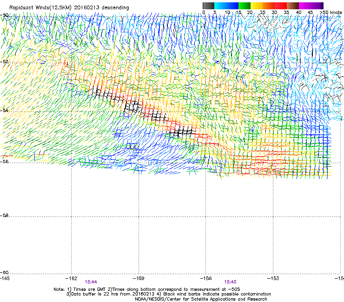The width and height of the screenshot is (344, 302).
Task: Click the legend label '25'
Action: click(263, 13)
